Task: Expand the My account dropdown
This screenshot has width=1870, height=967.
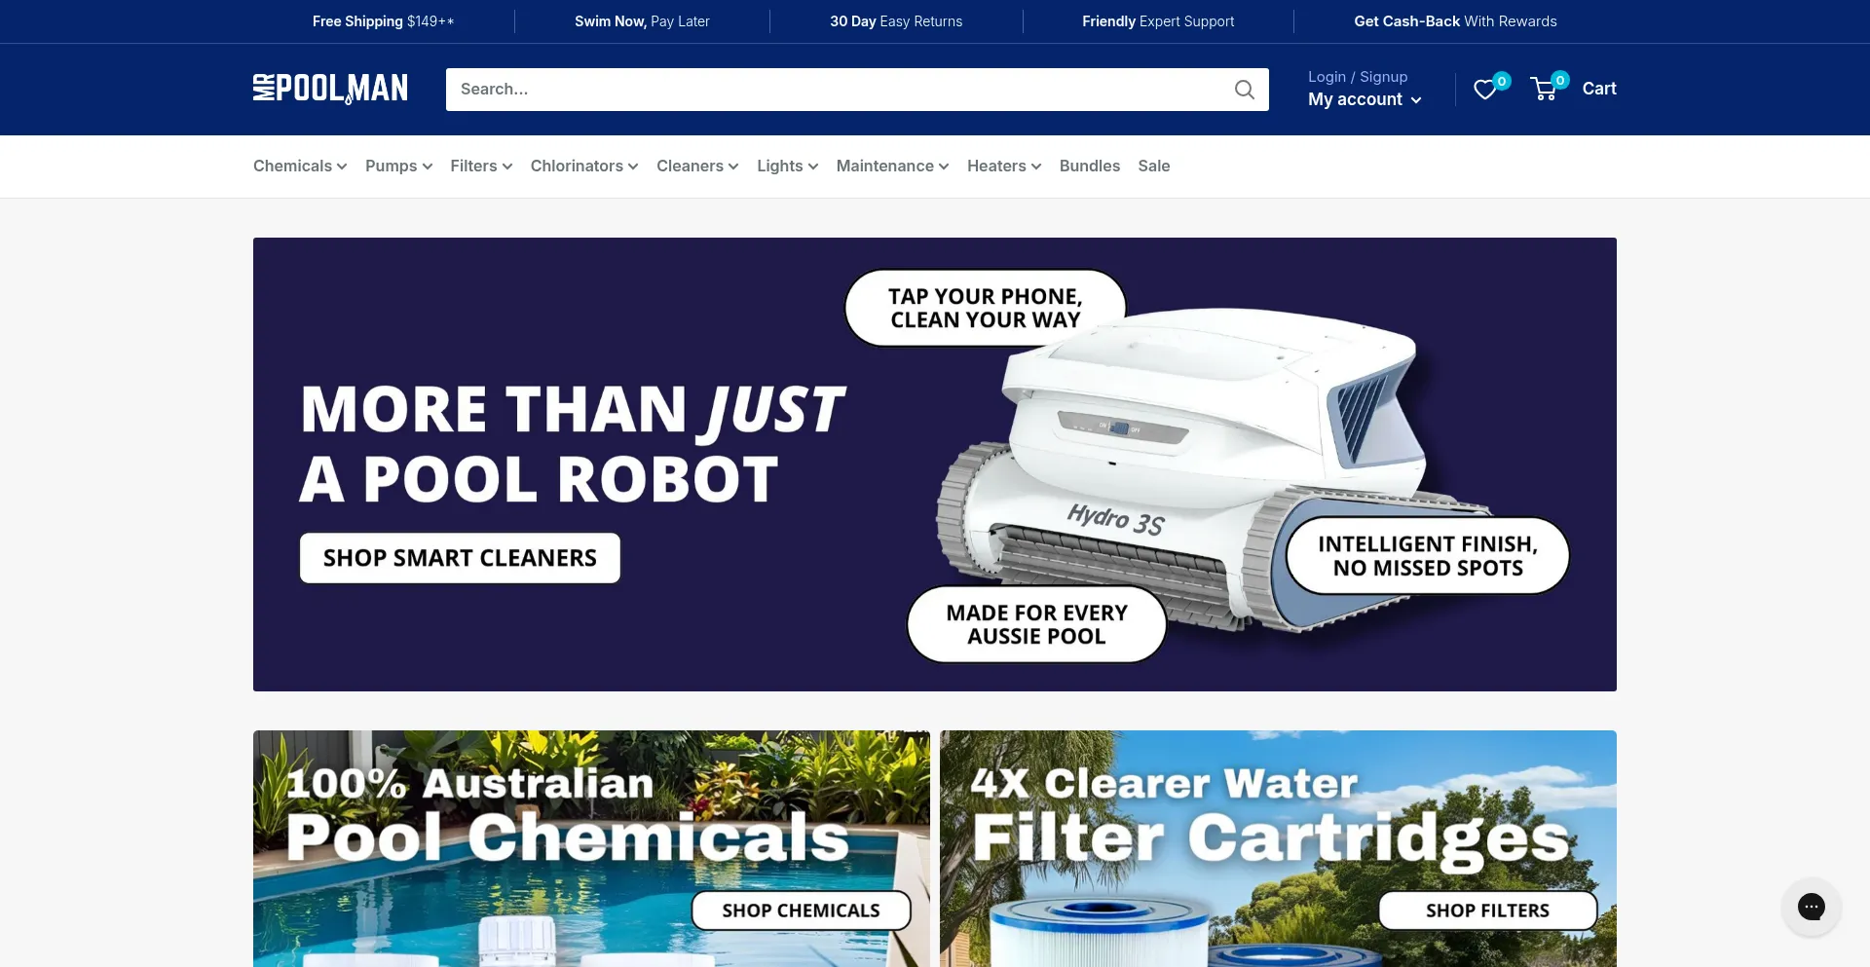Action: (1365, 99)
